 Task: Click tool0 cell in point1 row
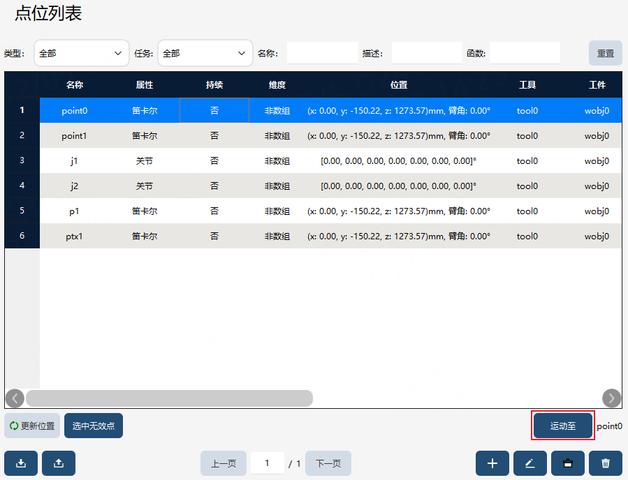pos(527,135)
